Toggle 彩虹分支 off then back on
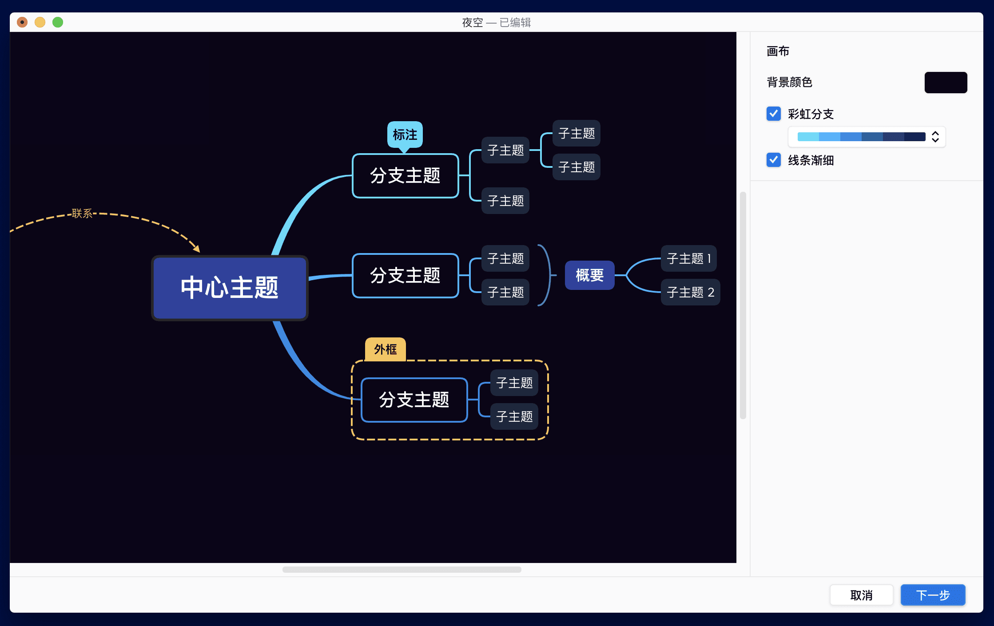The height and width of the screenshot is (626, 994). point(773,114)
